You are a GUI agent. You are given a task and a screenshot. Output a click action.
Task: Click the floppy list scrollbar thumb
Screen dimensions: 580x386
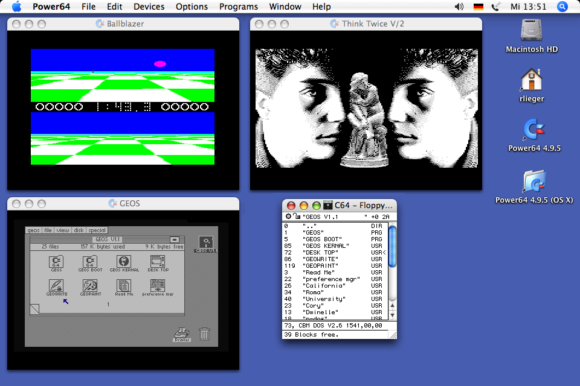[x=393, y=246]
